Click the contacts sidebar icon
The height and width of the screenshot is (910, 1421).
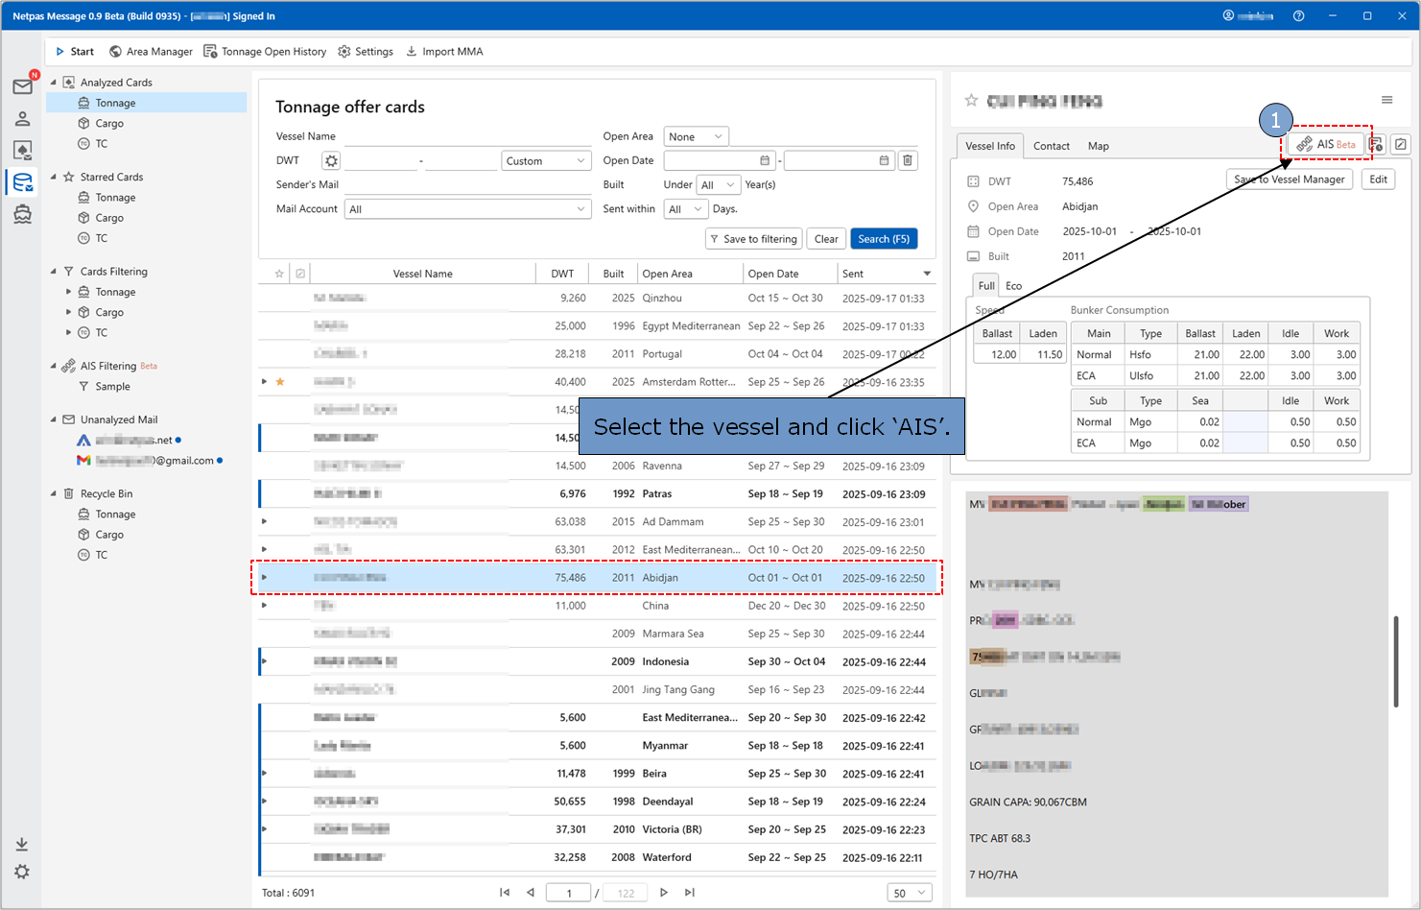click(x=22, y=119)
